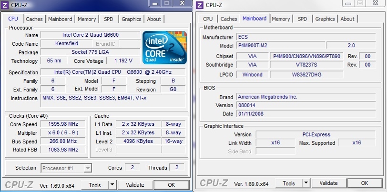Click the CPU-Z icon in left window title bar

pos(5,5)
